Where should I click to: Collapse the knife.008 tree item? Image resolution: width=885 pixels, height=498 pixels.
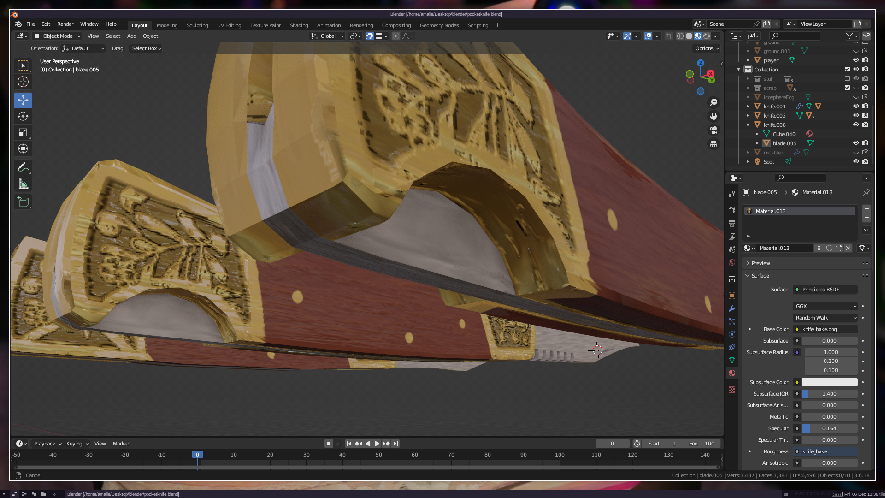(x=748, y=125)
